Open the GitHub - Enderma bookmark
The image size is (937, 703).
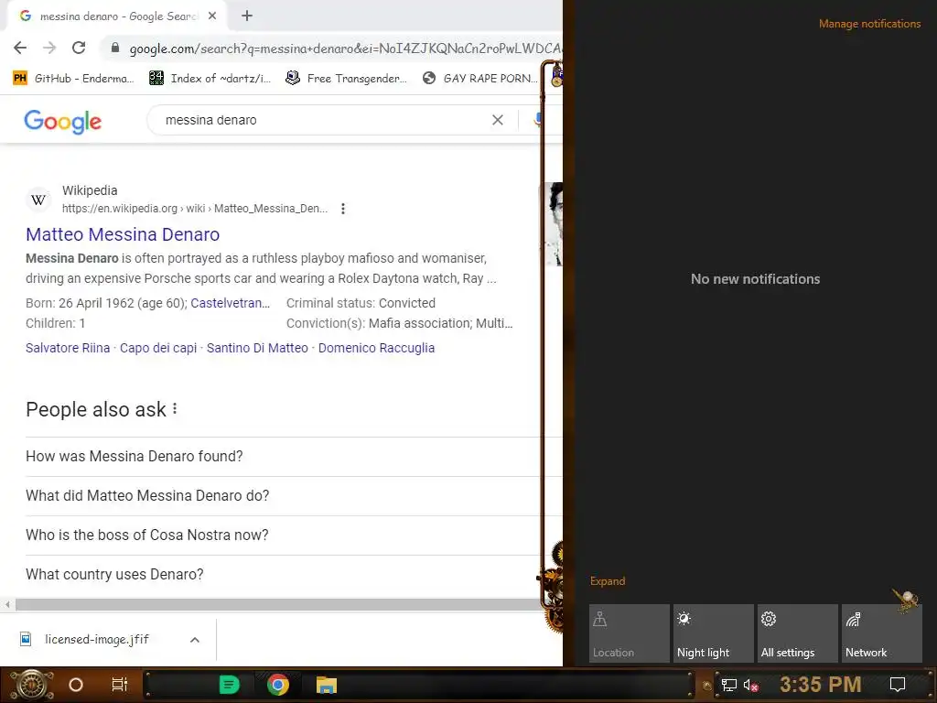[73, 79]
